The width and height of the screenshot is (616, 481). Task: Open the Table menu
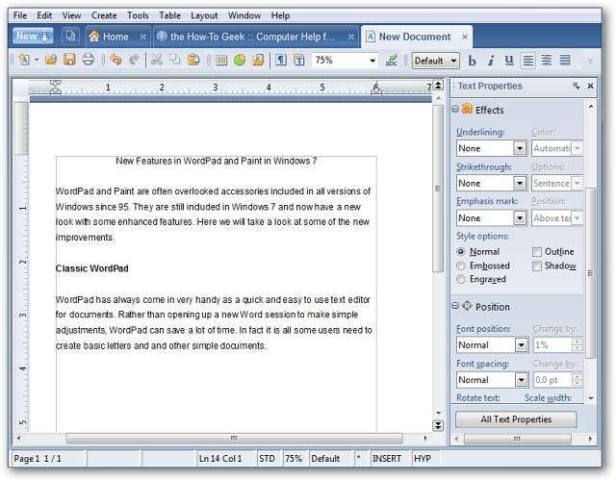point(169,15)
